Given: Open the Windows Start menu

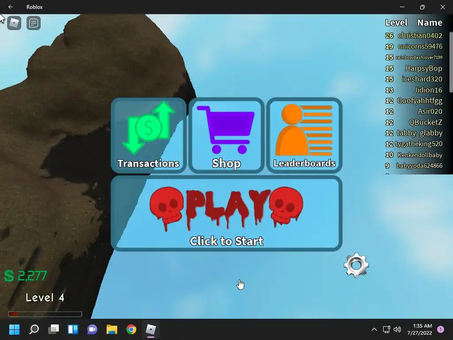Looking at the screenshot, I should click(14, 329).
